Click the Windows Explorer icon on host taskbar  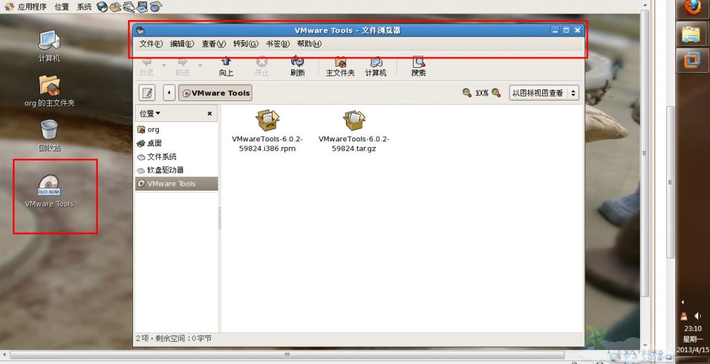691,34
